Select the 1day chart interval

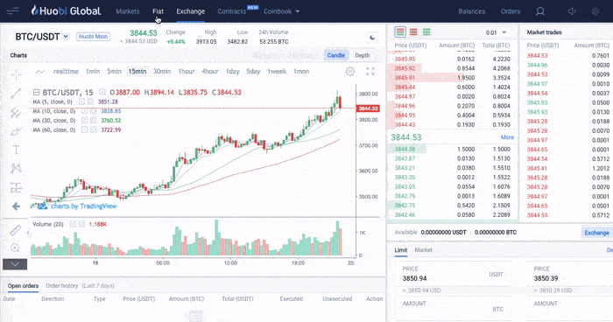click(x=232, y=72)
